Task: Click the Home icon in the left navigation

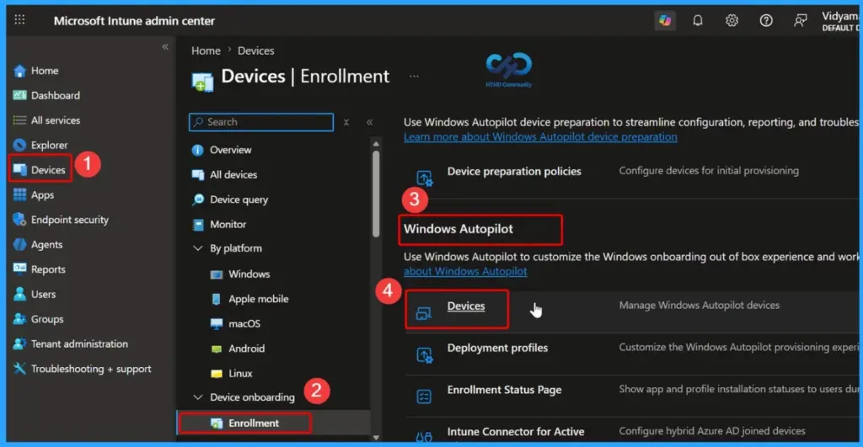Action: point(20,71)
